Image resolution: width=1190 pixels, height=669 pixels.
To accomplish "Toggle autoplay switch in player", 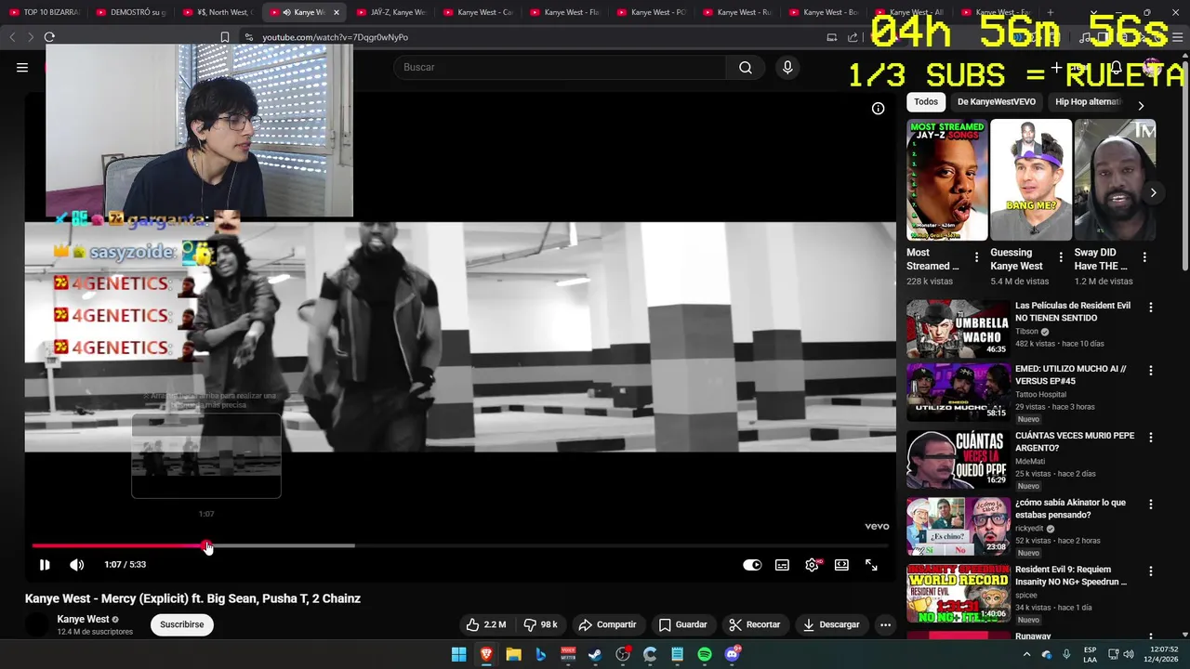I will pos(752,565).
